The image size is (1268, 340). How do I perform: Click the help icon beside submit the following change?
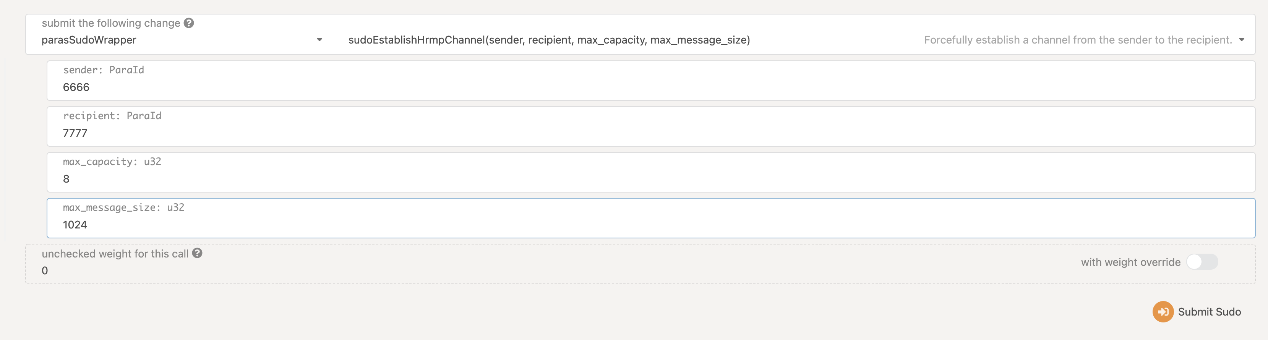188,23
